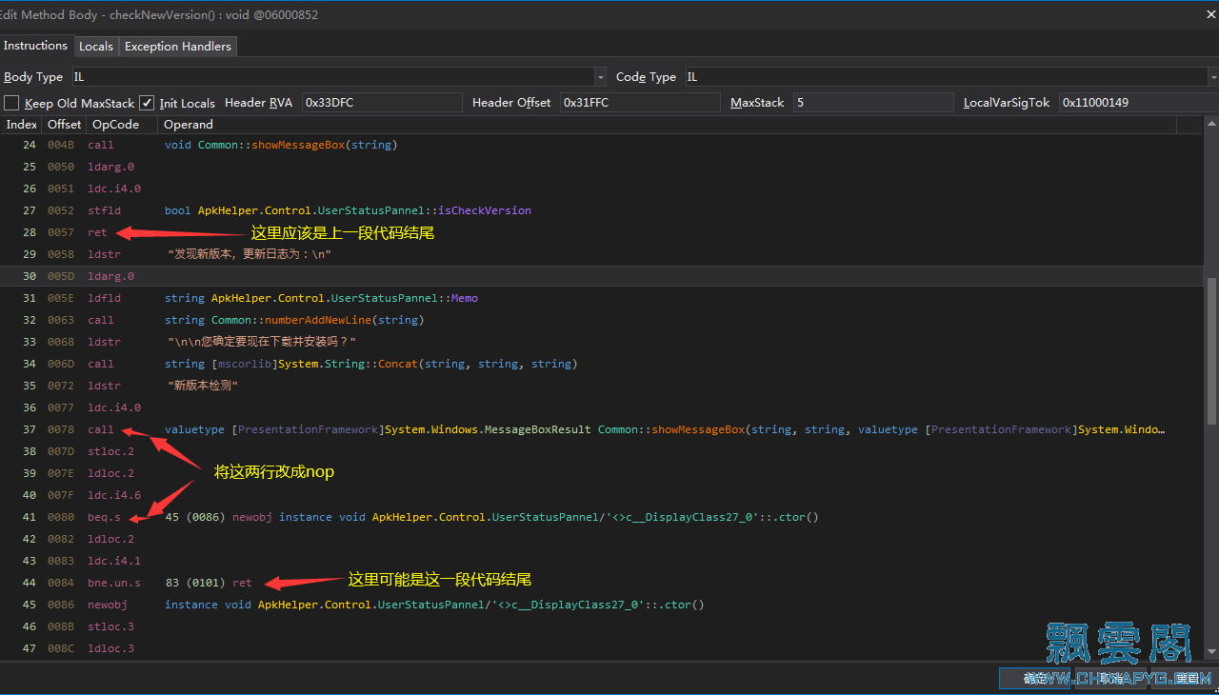Select the ldarg.0 opcode at index 25
Viewport: 1219px width, 695px height.
pos(110,167)
